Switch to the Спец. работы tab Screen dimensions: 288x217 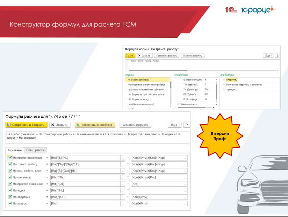(x=35, y=150)
